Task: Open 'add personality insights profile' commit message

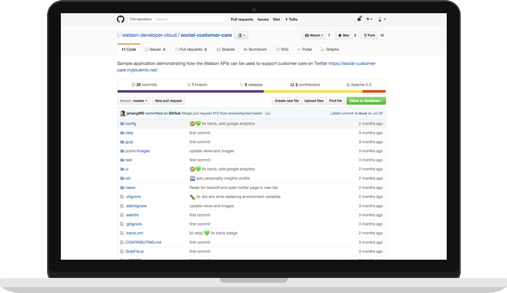Action: (x=223, y=179)
